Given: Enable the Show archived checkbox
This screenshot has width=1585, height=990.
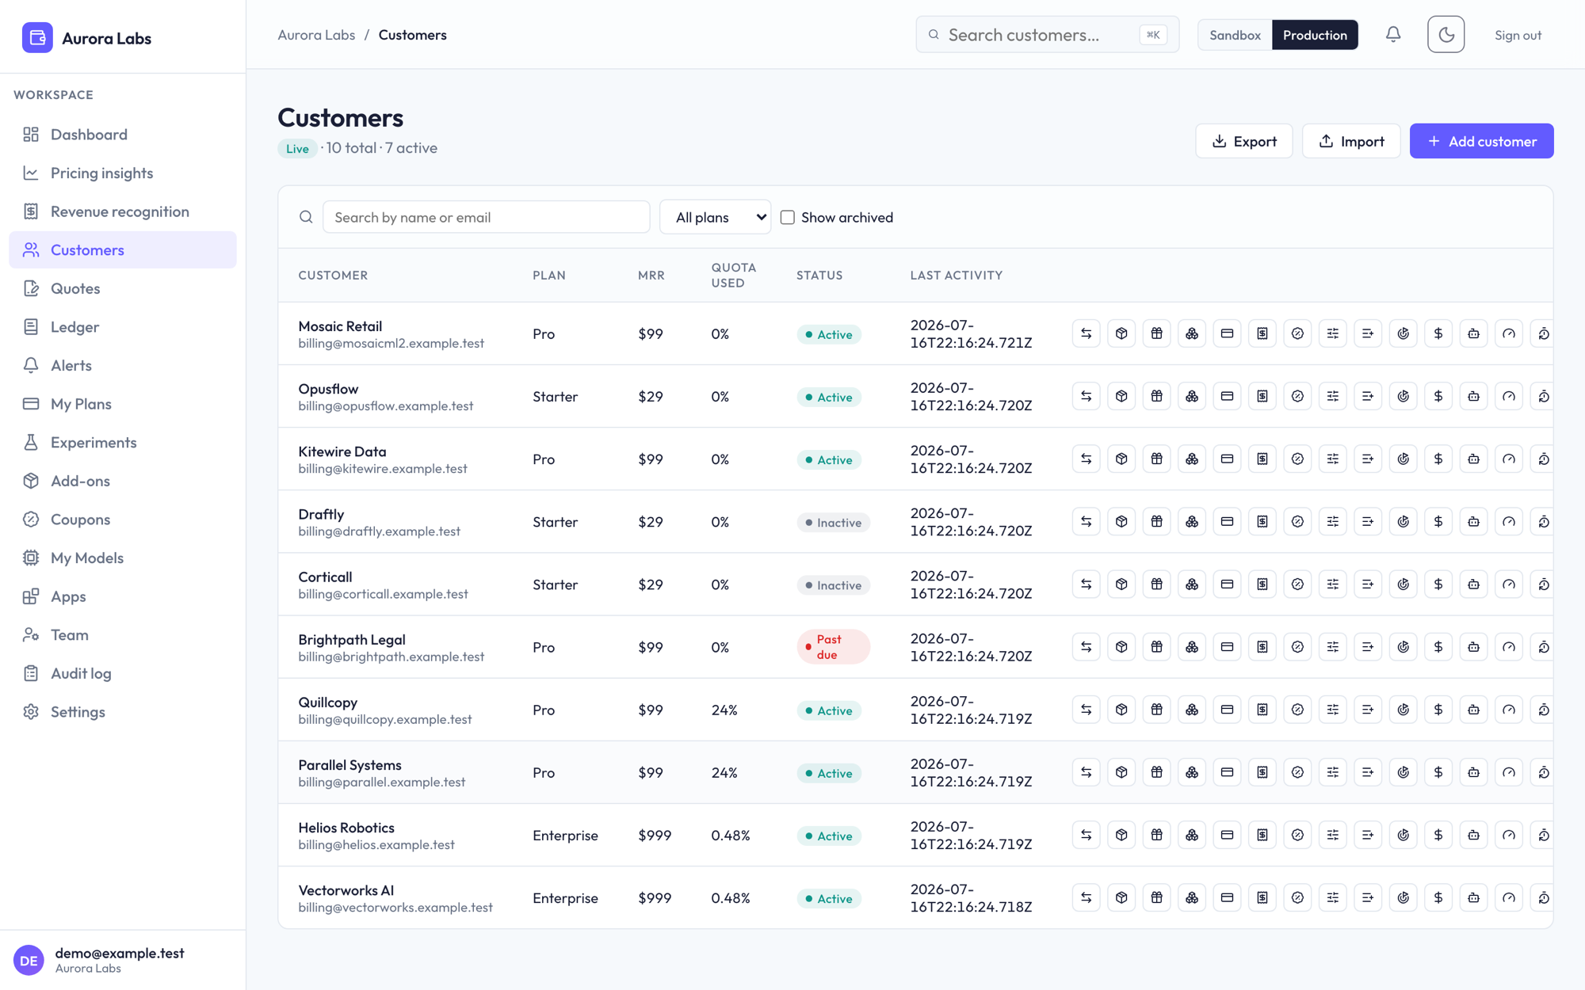Looking at the screenshot, I should 788,217.
